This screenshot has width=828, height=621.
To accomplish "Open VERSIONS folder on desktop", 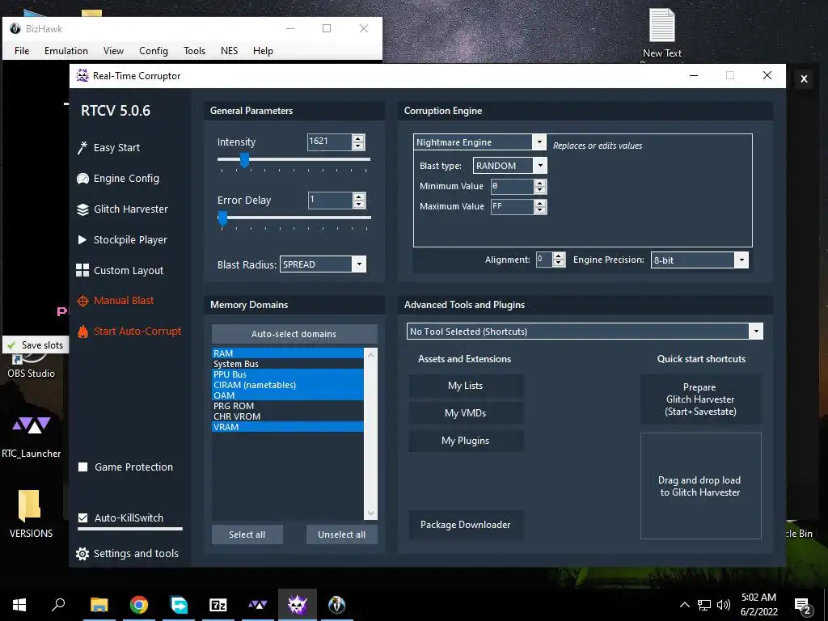I will click(31, 513).
